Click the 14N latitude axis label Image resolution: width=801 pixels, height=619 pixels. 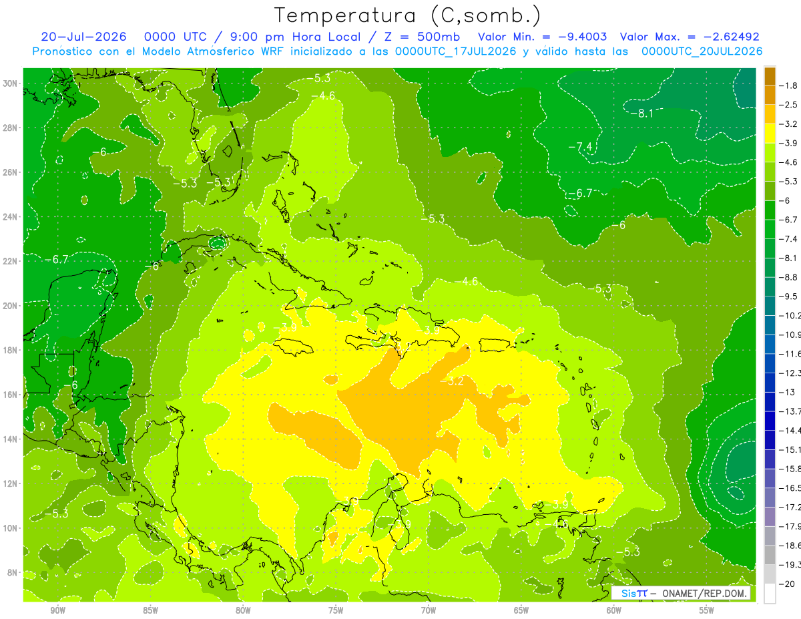(x=11, y=439)
